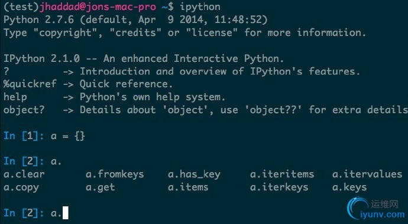Click the a.items completion entry

tap(188, 187)
